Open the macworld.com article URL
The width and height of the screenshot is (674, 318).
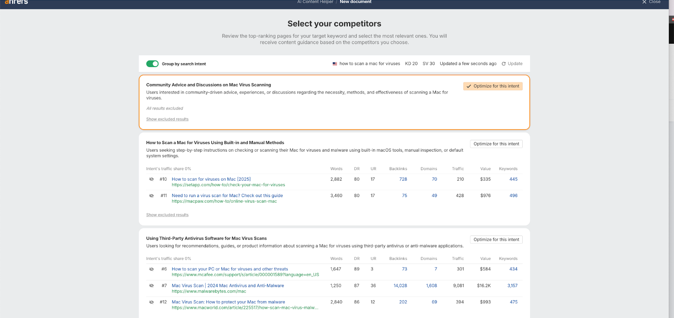point(245,308)
